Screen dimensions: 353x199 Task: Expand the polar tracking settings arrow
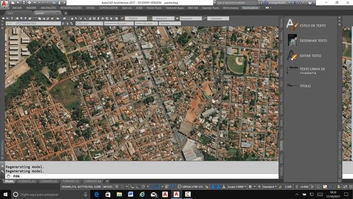pos(147,187)
